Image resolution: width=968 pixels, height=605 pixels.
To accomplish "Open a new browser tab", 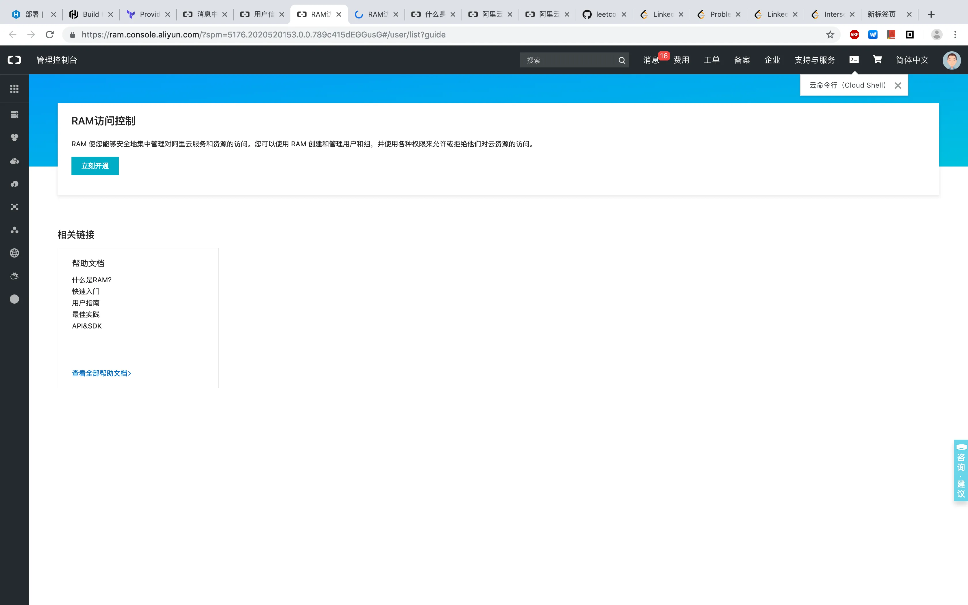I will pyautogui.click(x=931, y=14).
